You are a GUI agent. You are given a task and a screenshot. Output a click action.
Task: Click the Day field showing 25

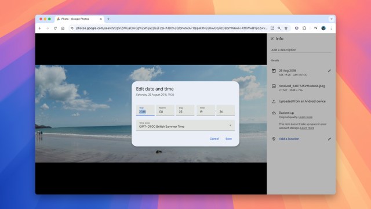(185, 110)
